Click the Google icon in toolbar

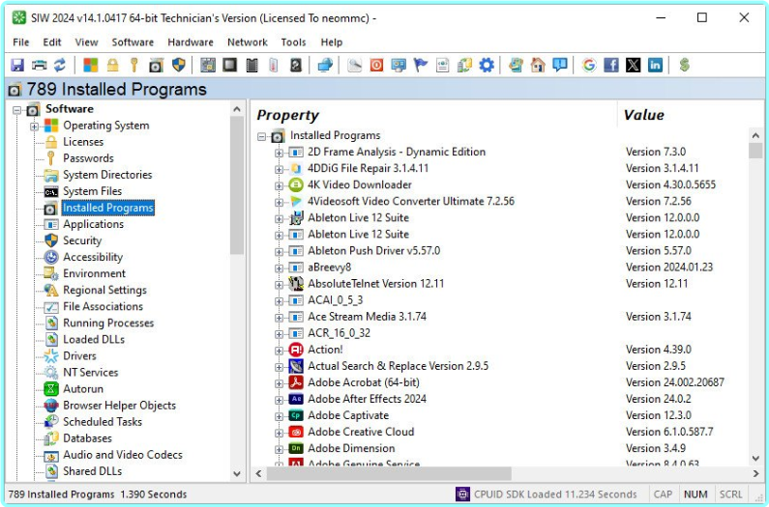(x=589, y=65)
